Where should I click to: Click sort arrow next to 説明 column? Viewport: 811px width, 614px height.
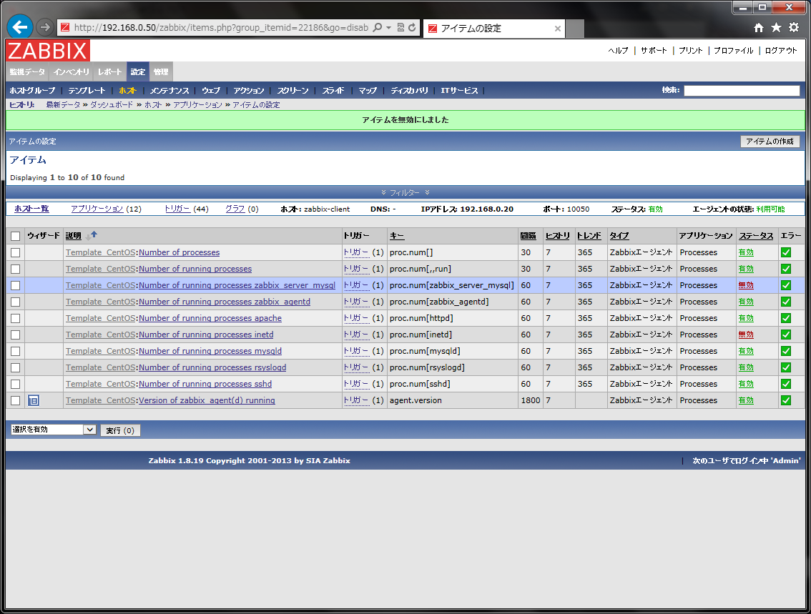(x=92, y=236)
